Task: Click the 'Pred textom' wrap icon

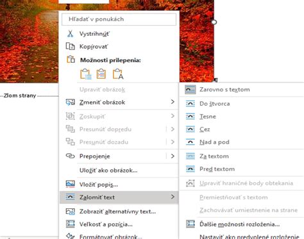Action: click(x=190, y=169)
